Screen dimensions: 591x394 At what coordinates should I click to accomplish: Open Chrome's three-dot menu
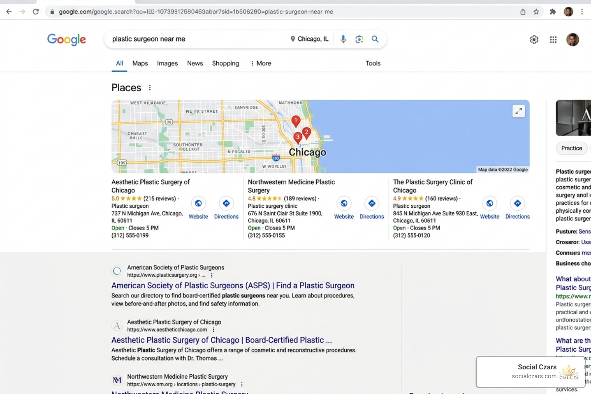582,12
